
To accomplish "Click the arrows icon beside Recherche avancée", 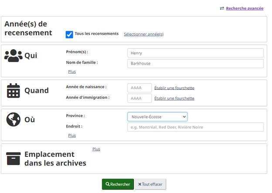I will pos(222,8).
